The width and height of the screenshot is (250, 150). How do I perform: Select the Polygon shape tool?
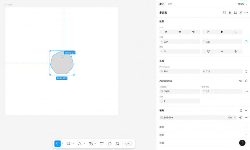coord(80,144)
